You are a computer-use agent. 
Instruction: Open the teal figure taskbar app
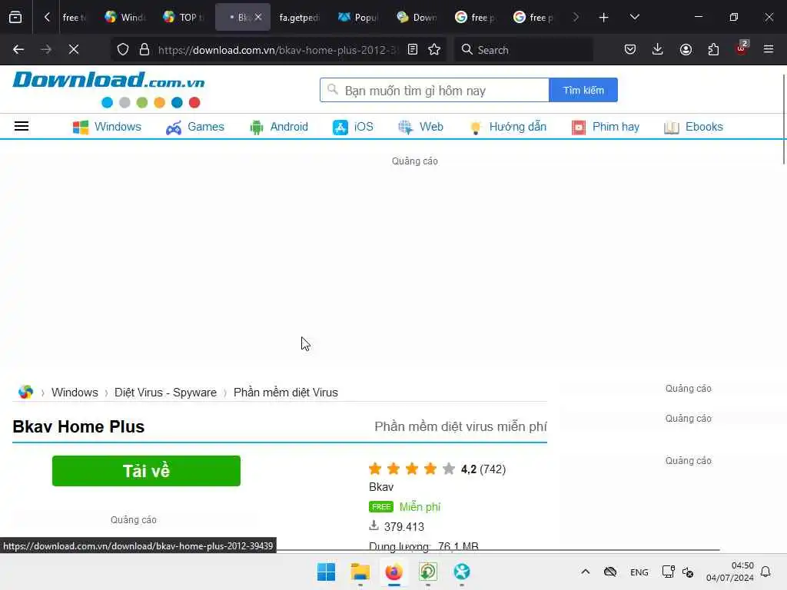pyautogui.click(x=462, y=572)
